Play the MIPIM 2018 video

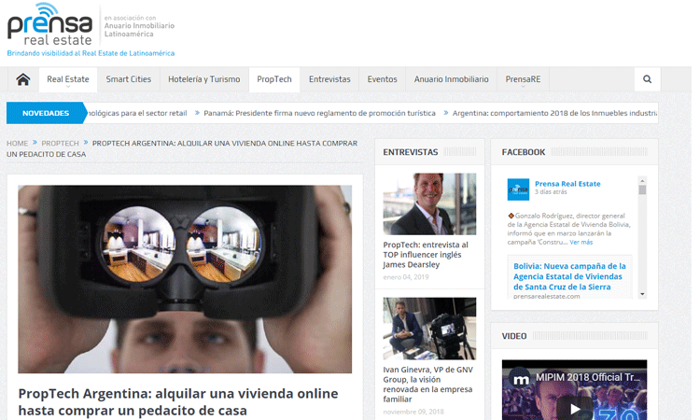pyautogui.click(x=574, y=407)
